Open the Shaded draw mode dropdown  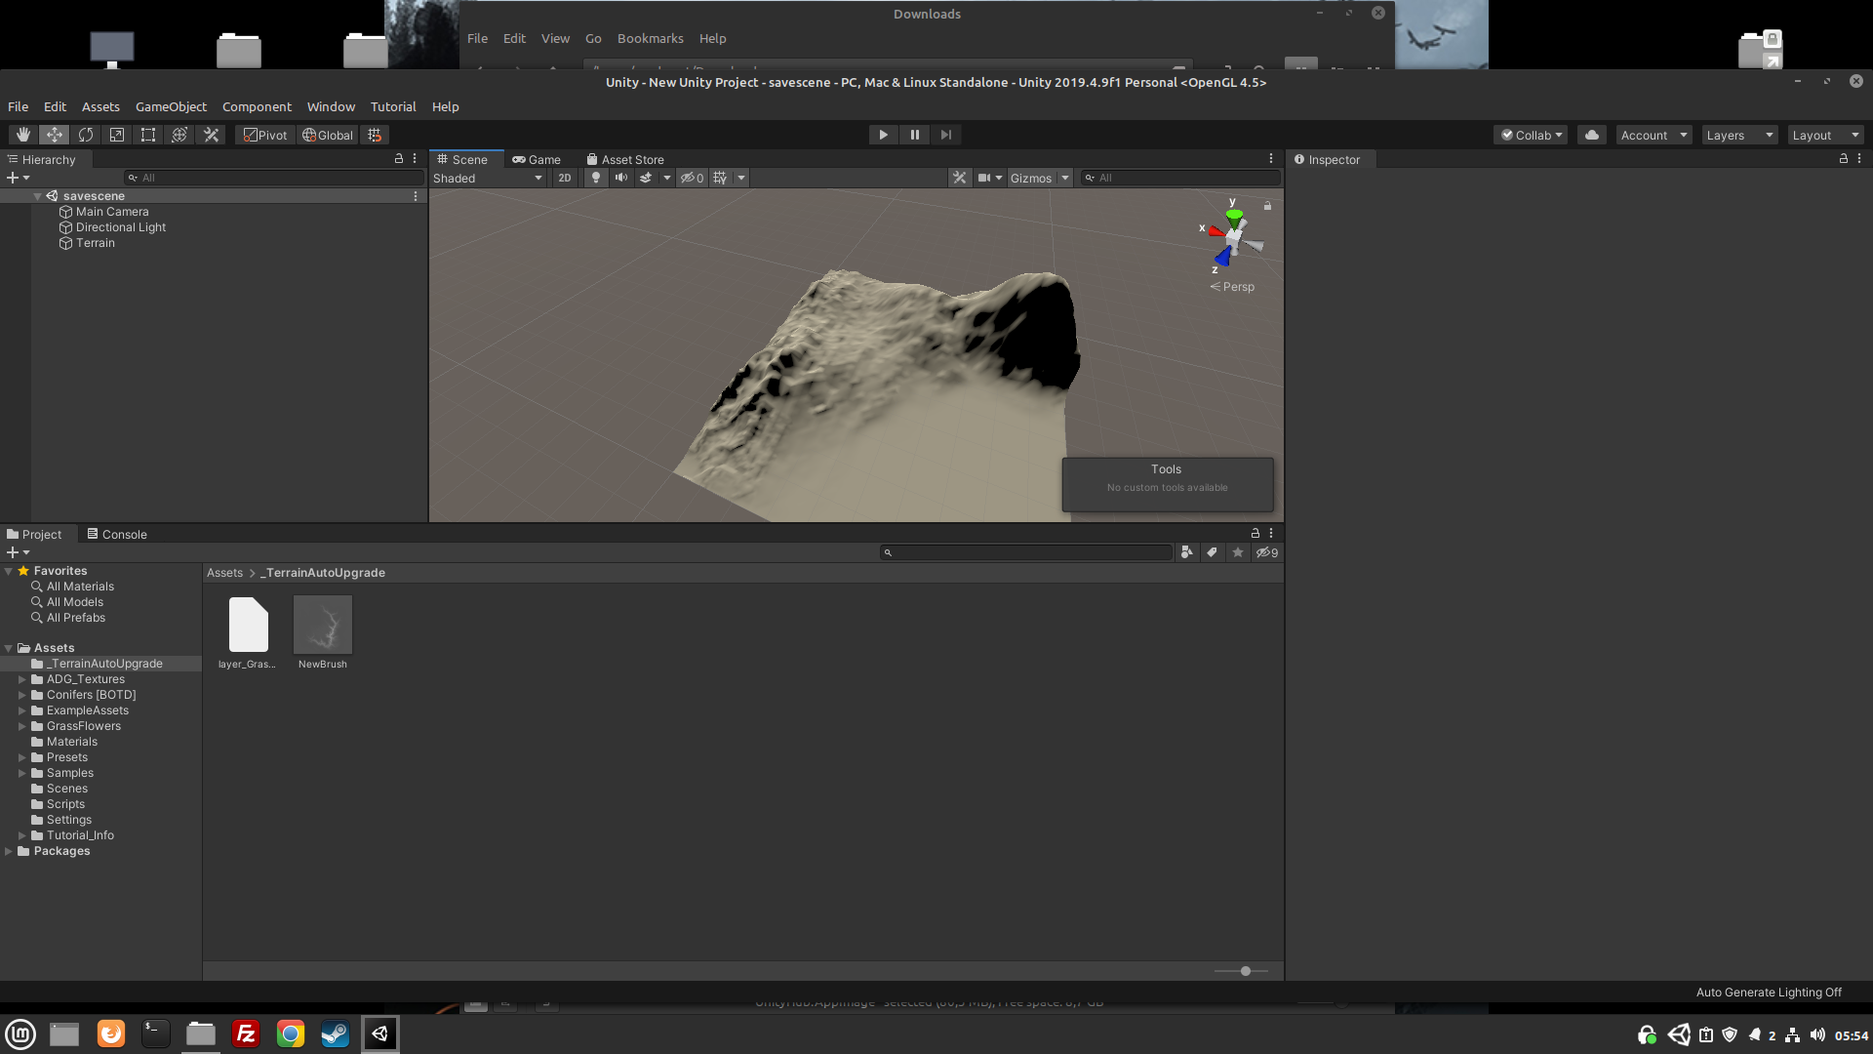(x=488, y=178)
